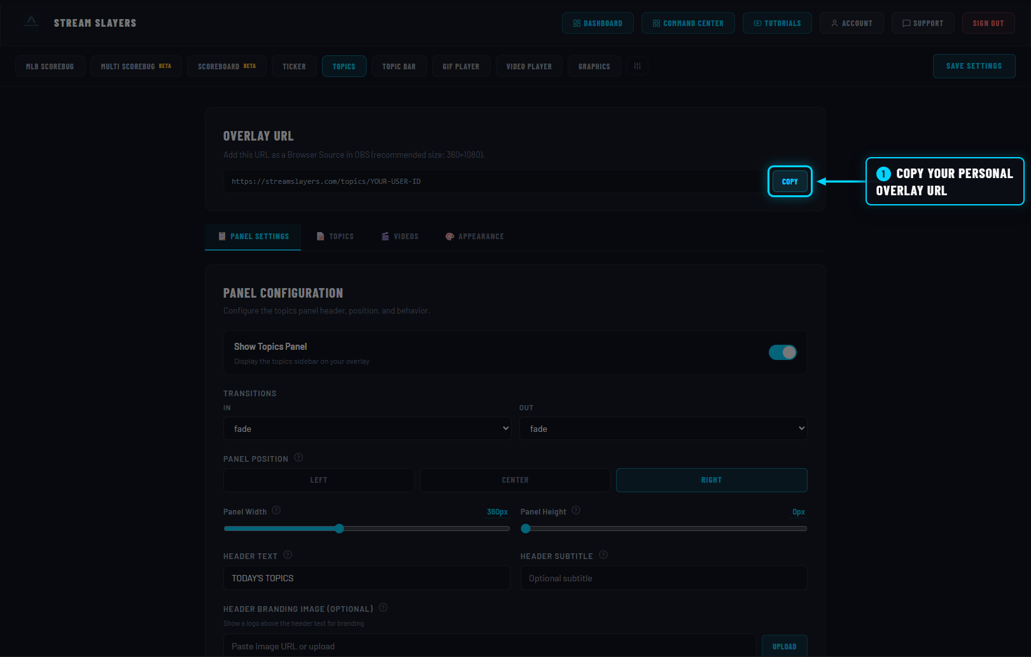Open the Video Player section

coord(529,66)
